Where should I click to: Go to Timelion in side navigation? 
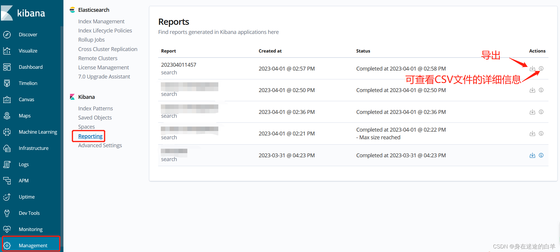click(28, 83)
